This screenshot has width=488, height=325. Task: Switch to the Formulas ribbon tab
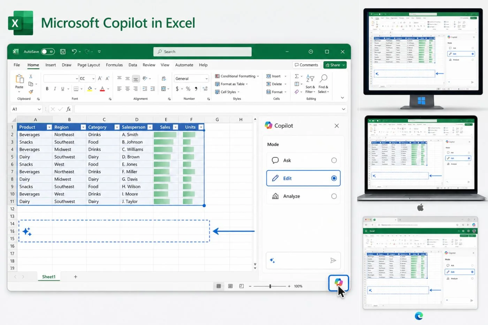click(114, 65)
